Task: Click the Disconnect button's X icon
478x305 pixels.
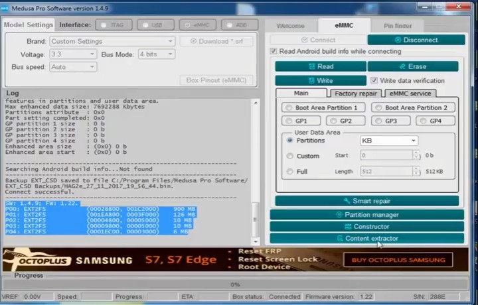Action: [398, 40]
